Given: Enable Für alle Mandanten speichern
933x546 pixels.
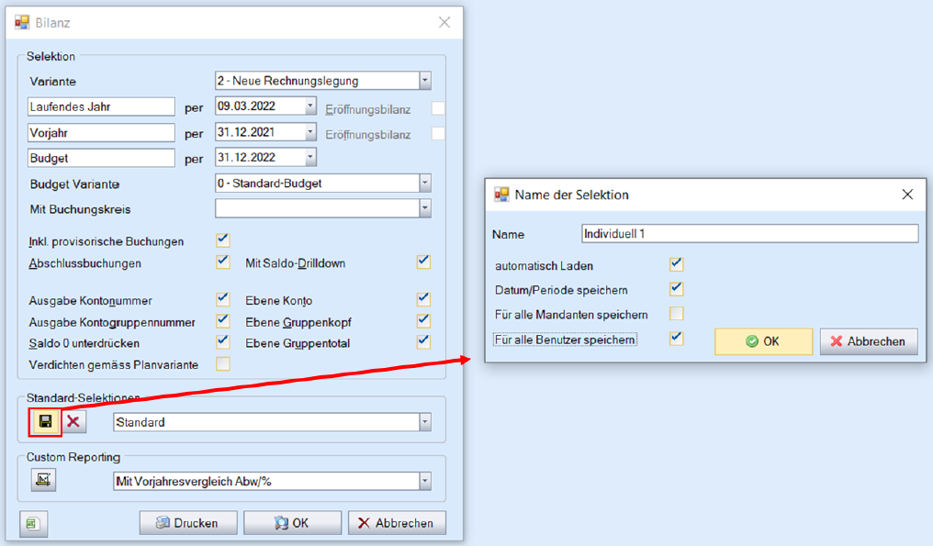Looking at the screenshot, I should [x=676, y=314].
